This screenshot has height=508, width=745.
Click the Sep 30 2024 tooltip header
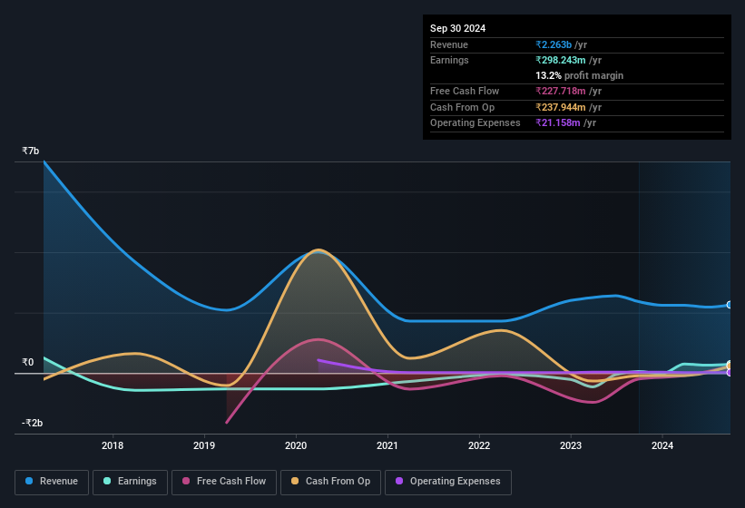coord(458,28)
